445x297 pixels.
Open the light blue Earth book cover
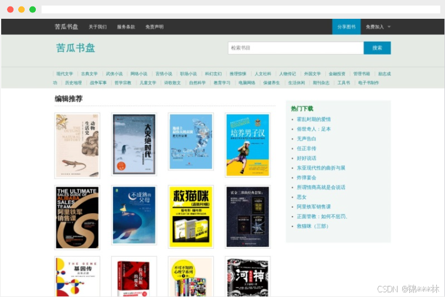191,141
